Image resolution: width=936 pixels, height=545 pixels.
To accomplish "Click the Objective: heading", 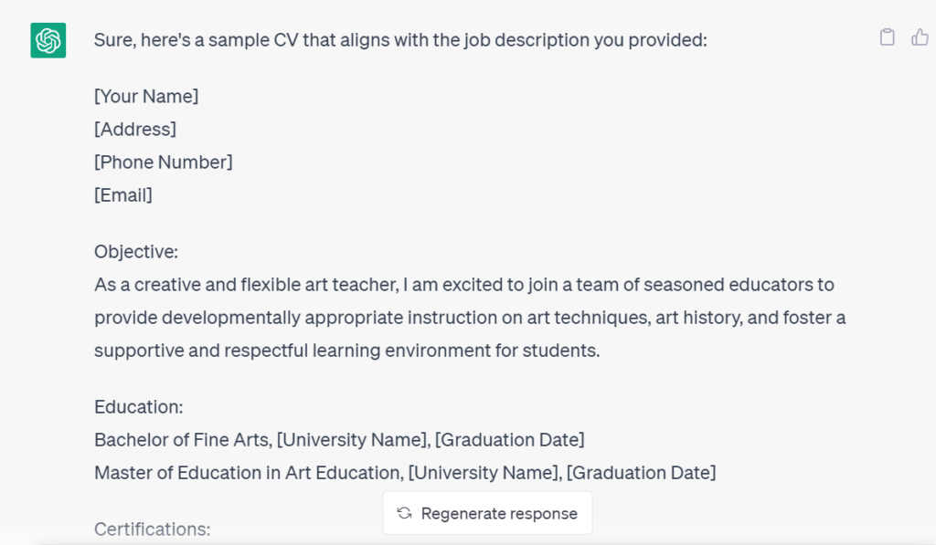I will pyautogui.click(x=136, y=251).
